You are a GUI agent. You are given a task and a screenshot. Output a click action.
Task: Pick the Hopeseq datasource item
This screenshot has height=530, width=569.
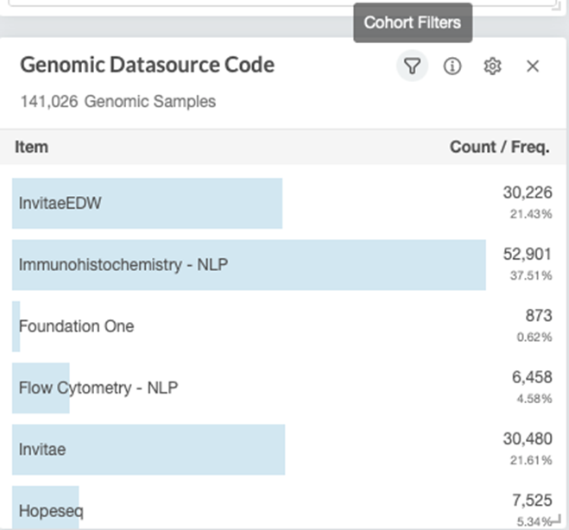[x=51, y=511]
